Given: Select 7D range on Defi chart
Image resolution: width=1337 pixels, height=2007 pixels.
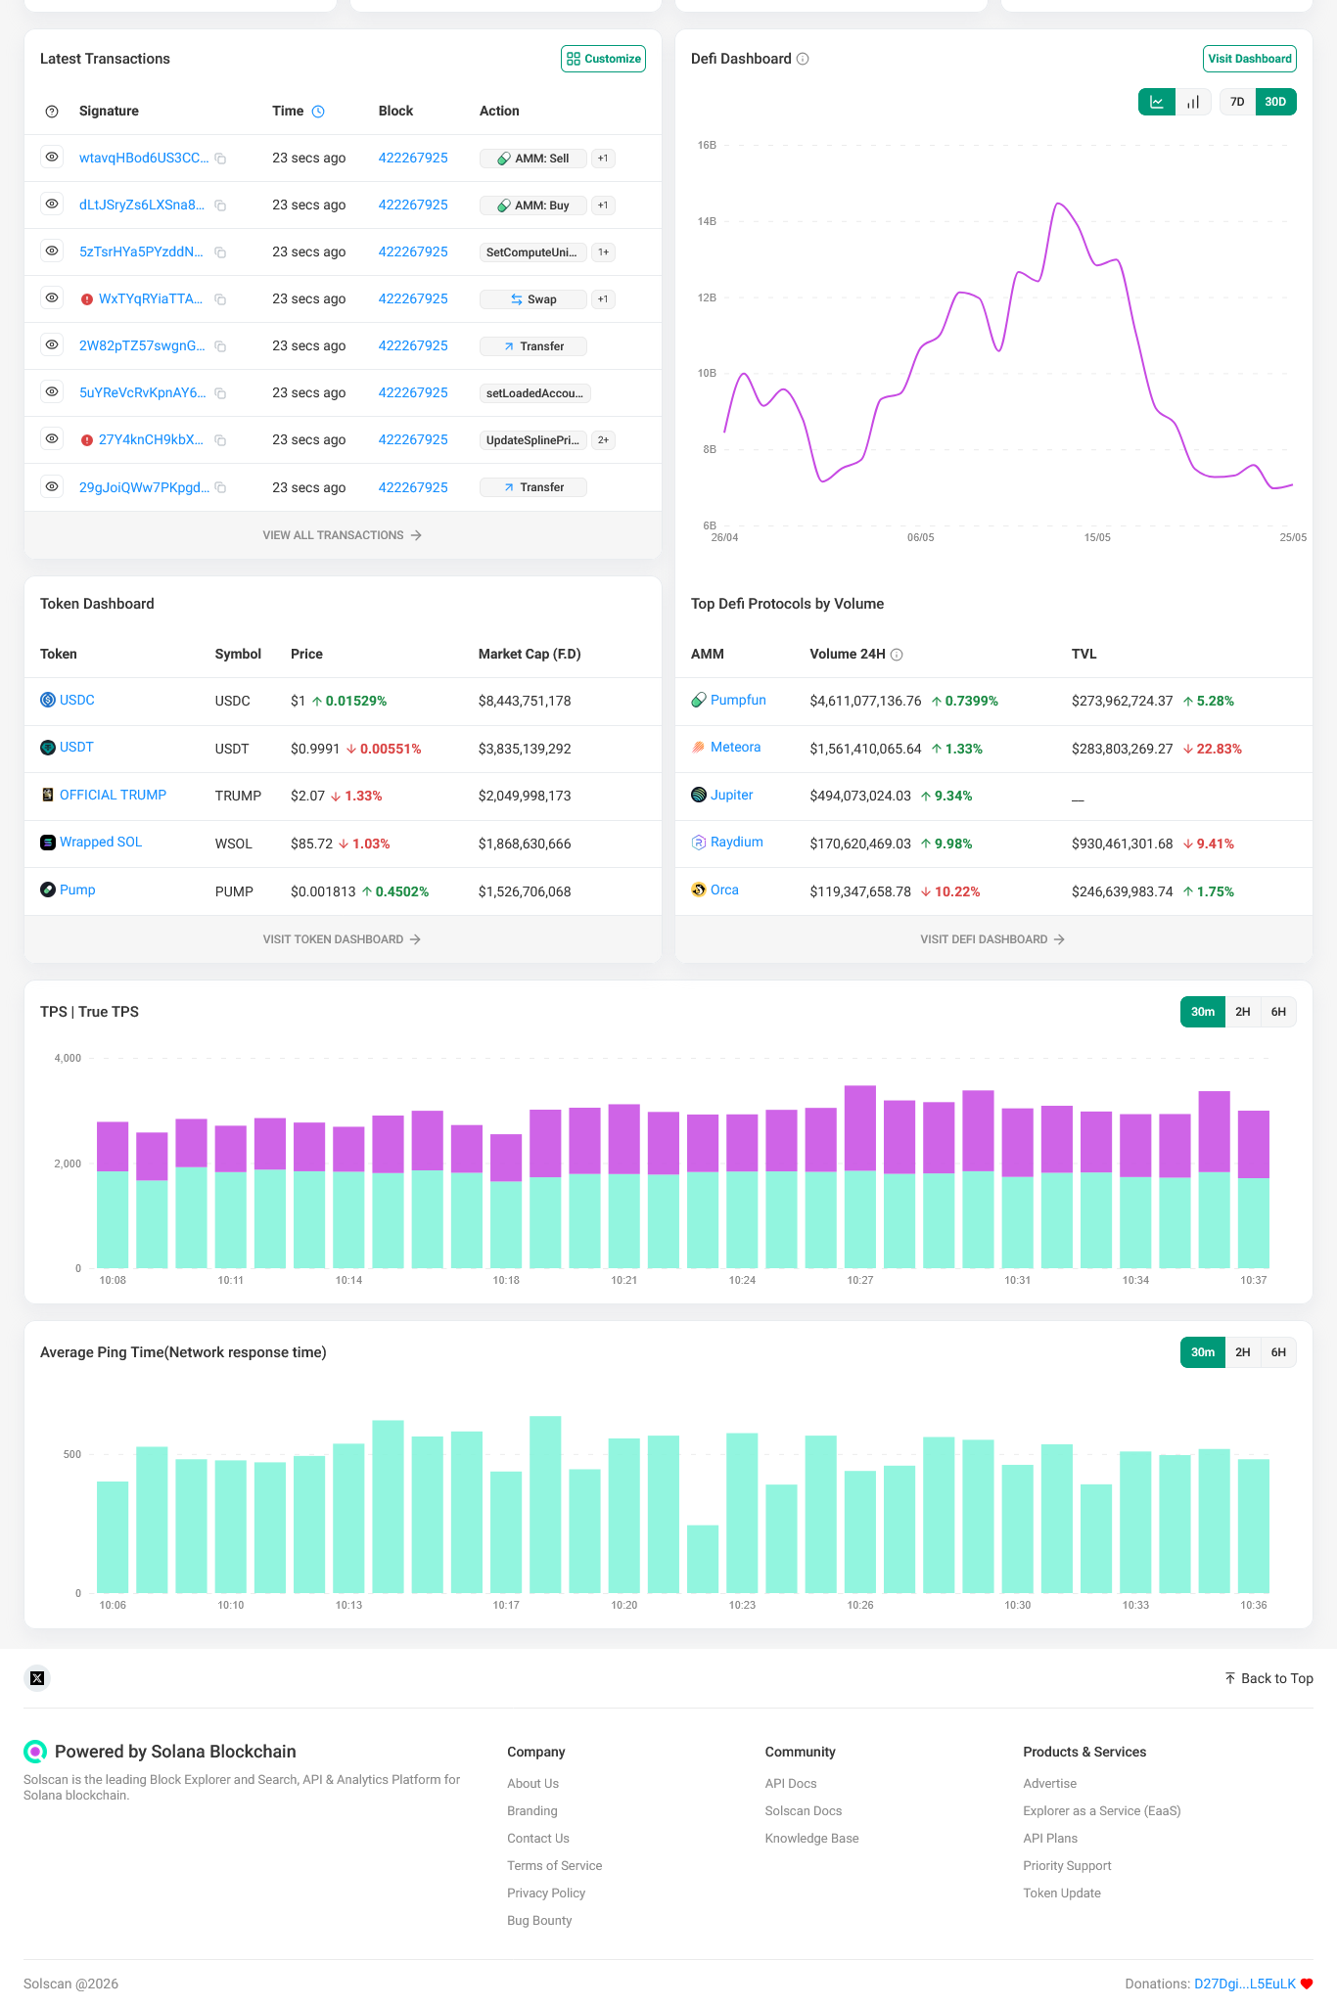Looking at the screenshot, I should (x=1237, y=102).
